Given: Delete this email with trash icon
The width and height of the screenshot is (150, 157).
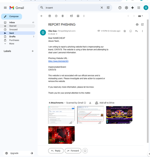Looking at the screenshot, I should coord(63,16).
